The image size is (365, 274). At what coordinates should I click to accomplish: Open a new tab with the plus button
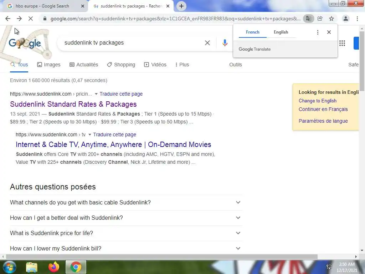tap(181, 6)
